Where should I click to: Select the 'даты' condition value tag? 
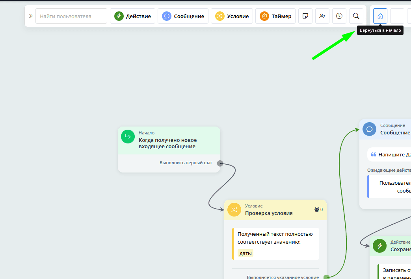[245, 253]
